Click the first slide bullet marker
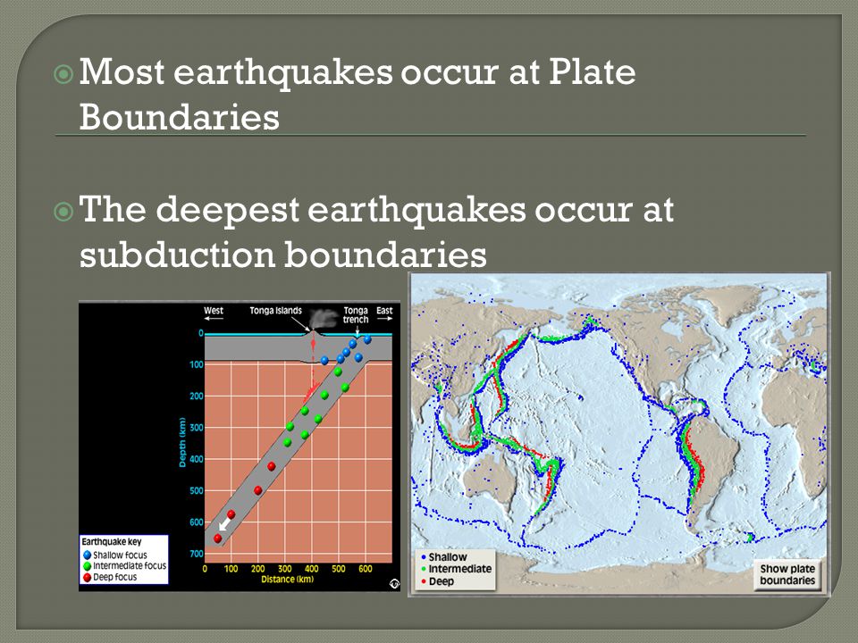The height and width of the screenshot is (643, 858). [x=64, y=74]
